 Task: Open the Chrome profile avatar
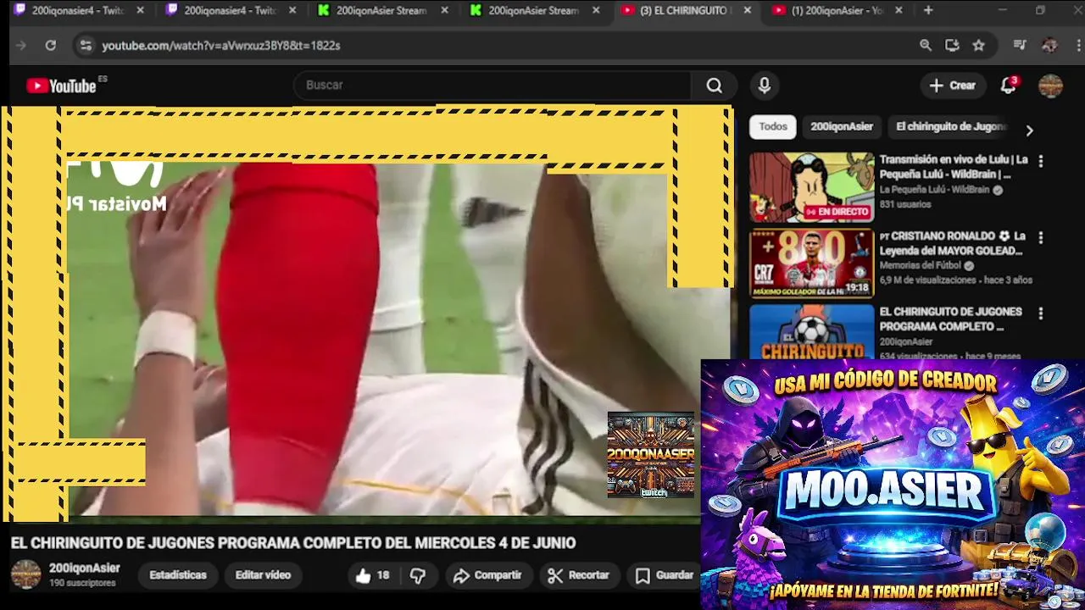[x=1049, y=45]
